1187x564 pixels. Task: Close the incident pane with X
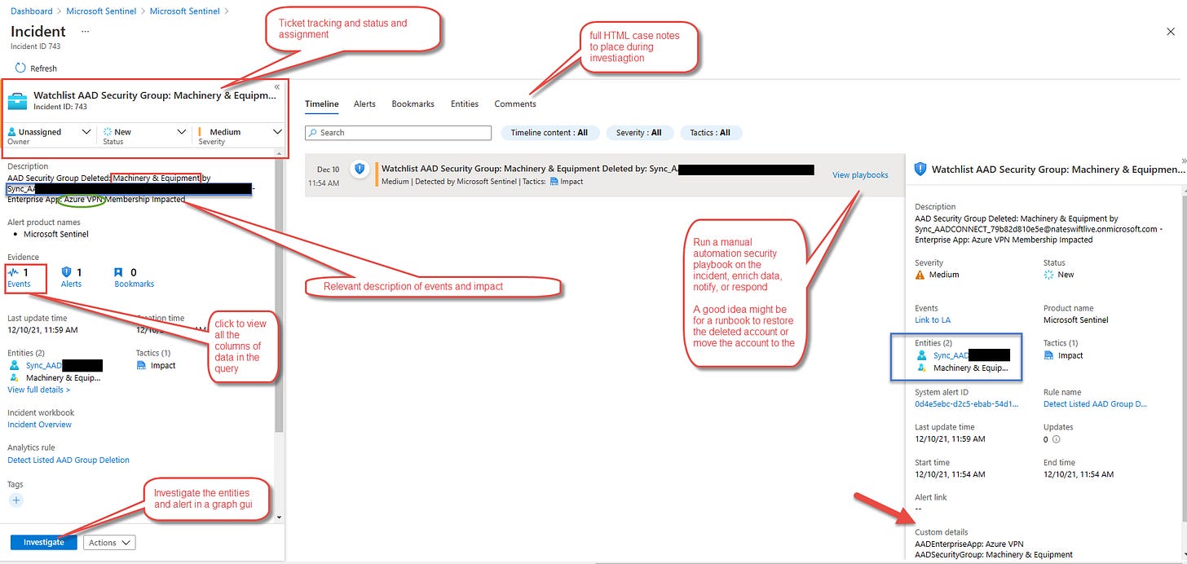(x=1171, y=31)
